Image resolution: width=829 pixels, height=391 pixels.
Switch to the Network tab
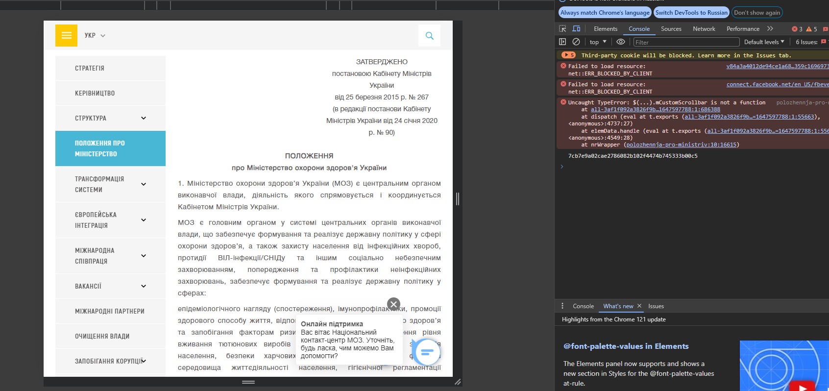point(704,29)
